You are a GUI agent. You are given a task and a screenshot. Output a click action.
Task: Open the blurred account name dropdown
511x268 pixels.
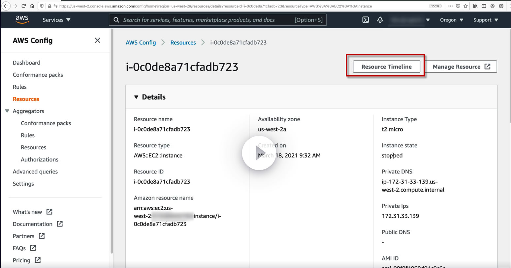[x=409, y=20]
